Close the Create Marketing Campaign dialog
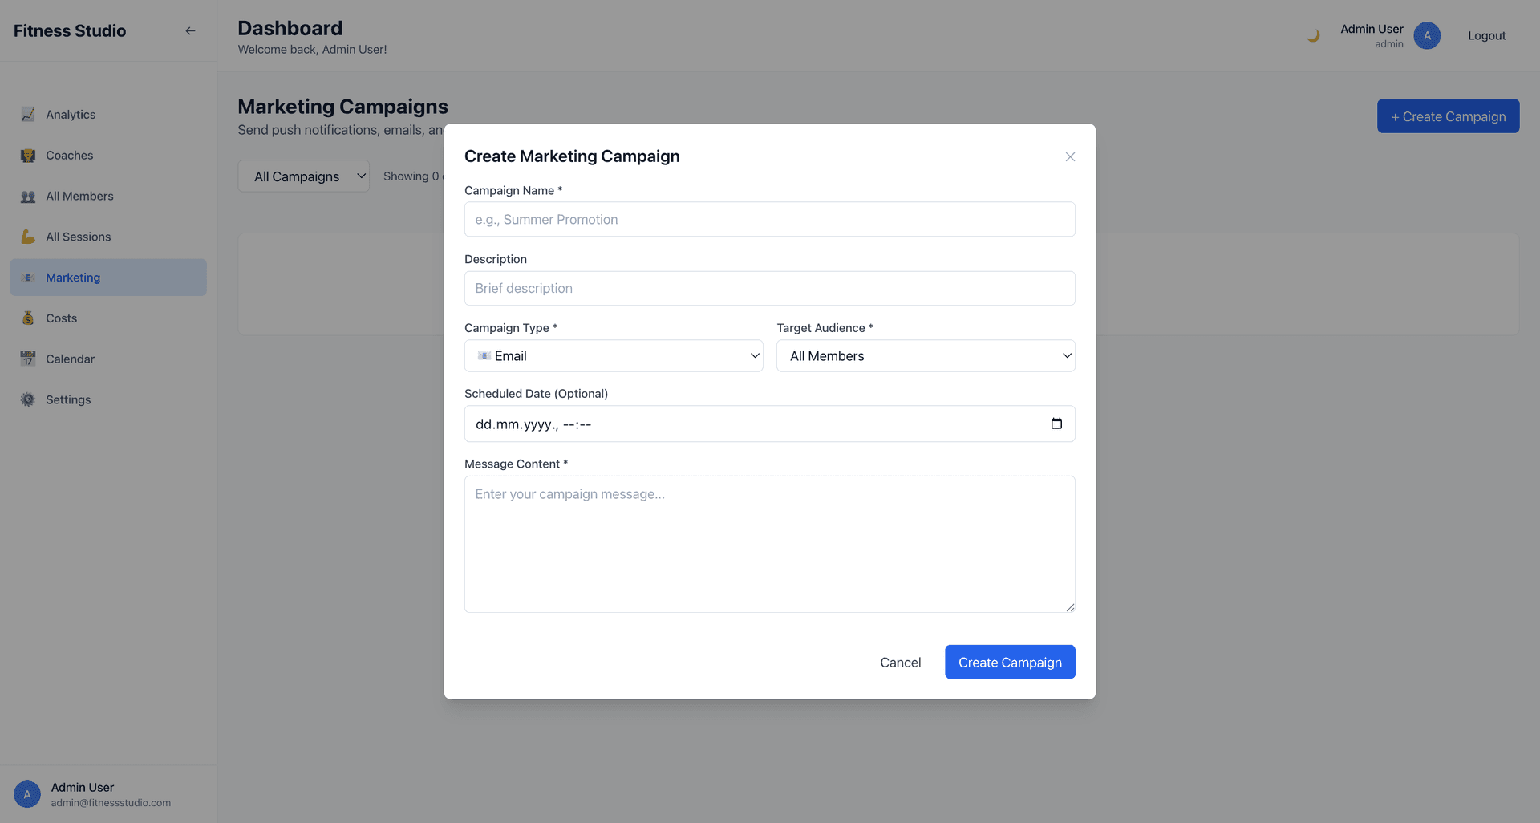 pos(1069,156)
